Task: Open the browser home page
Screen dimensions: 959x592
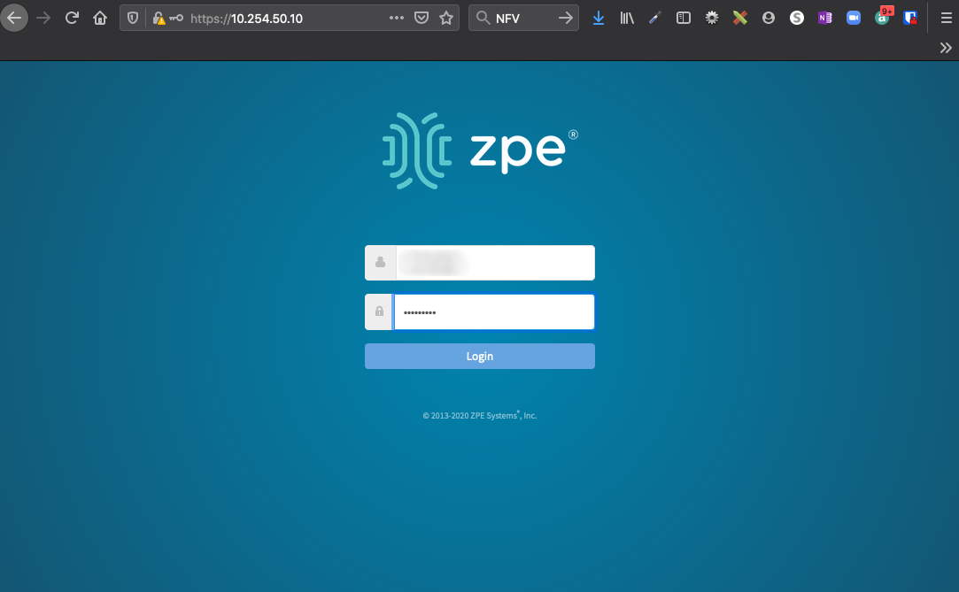Action: (100, 18)
